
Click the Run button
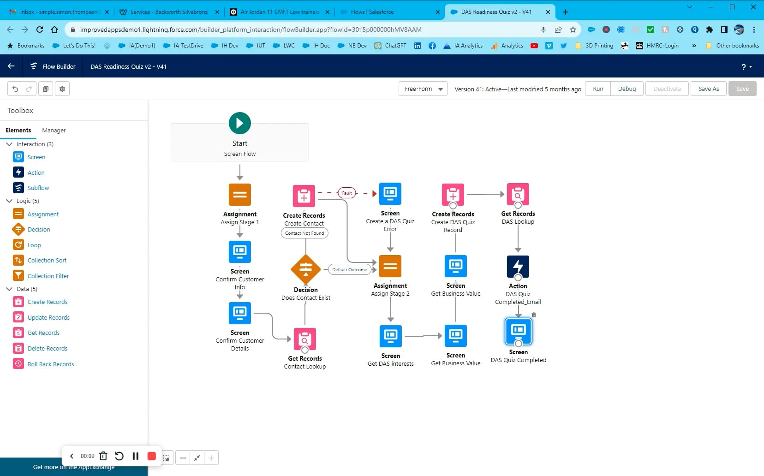click(x=598, y=89)
